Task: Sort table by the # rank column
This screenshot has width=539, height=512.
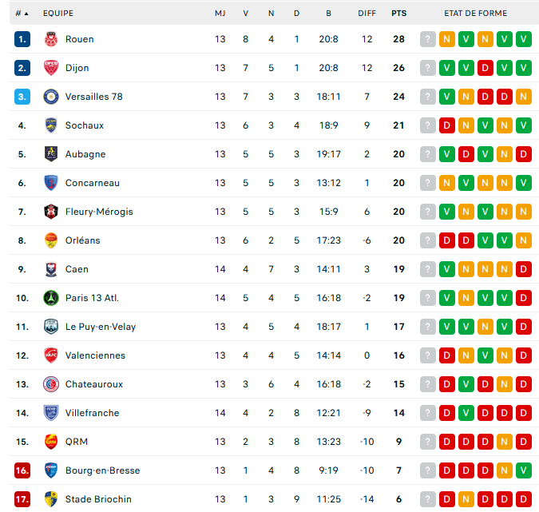Action: point(22,14)
